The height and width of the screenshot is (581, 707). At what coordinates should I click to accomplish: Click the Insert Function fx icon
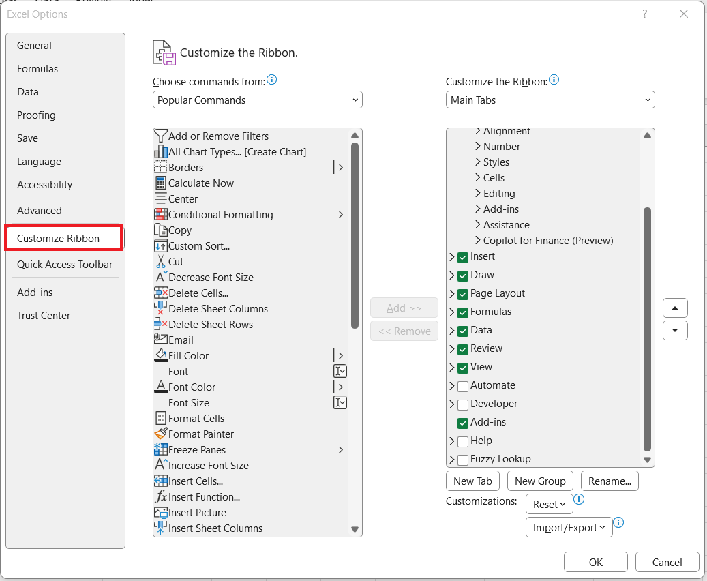pyautogui.click(x=160, y=496)
